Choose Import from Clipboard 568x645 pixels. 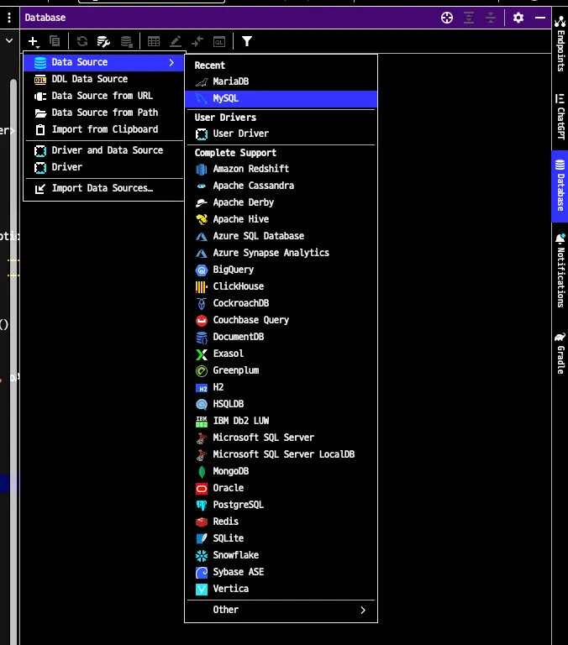coord(103,129)
